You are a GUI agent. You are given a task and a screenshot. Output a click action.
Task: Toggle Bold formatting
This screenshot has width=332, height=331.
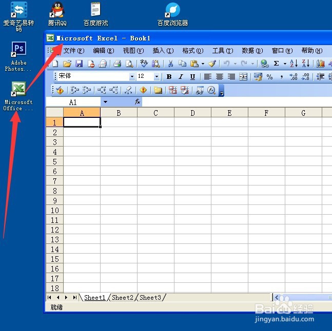pos(169,77)
